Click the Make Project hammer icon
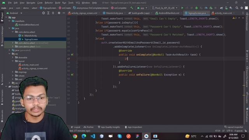This screenshot has width=249, height=140. pos(132,8)
